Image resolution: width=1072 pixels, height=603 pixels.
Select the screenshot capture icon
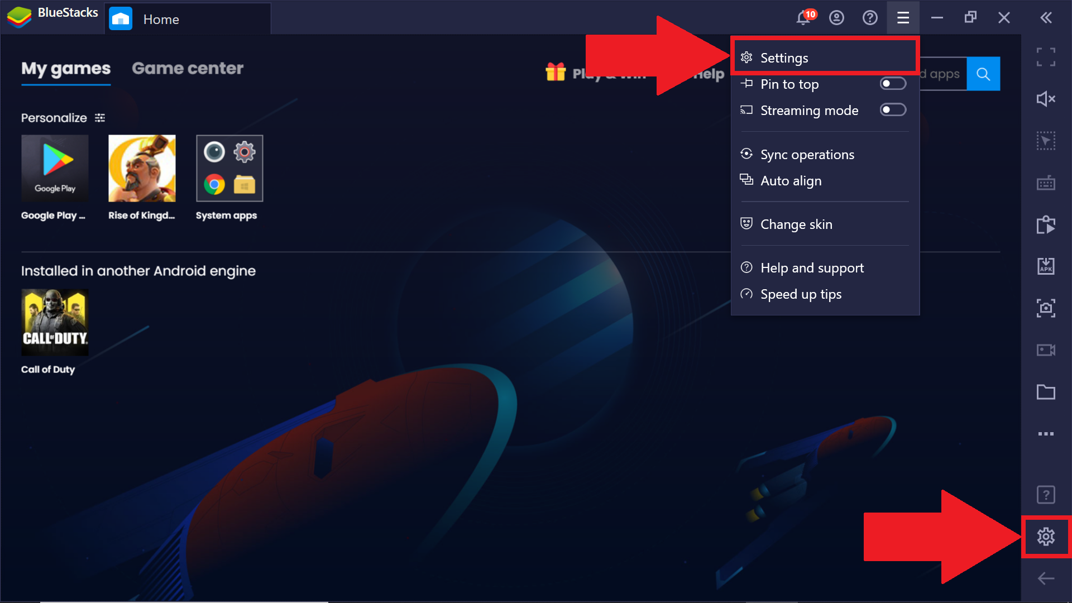(1046, 308)
